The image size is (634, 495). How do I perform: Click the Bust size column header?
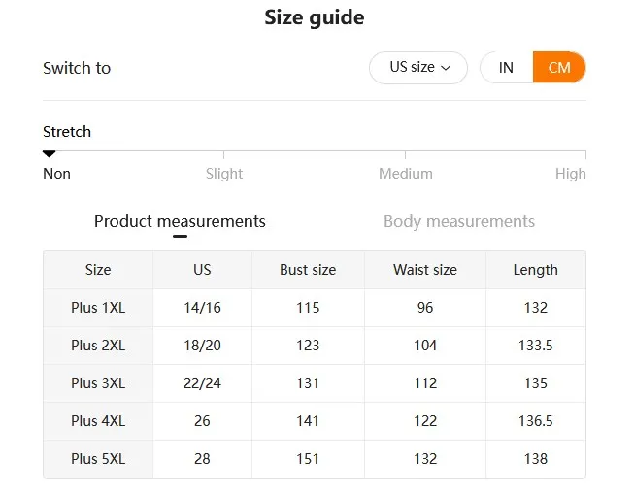(308, 270)
